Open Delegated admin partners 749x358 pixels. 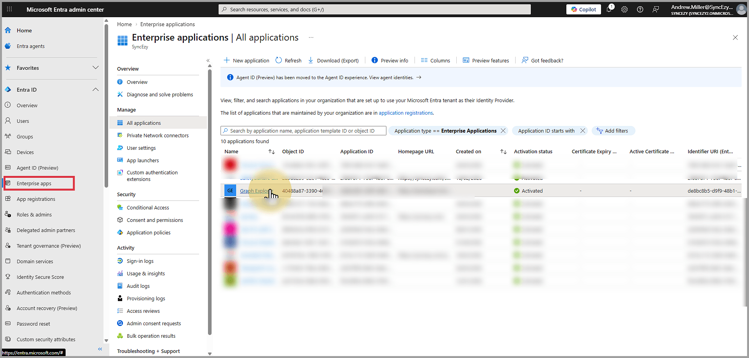(46, 230)
